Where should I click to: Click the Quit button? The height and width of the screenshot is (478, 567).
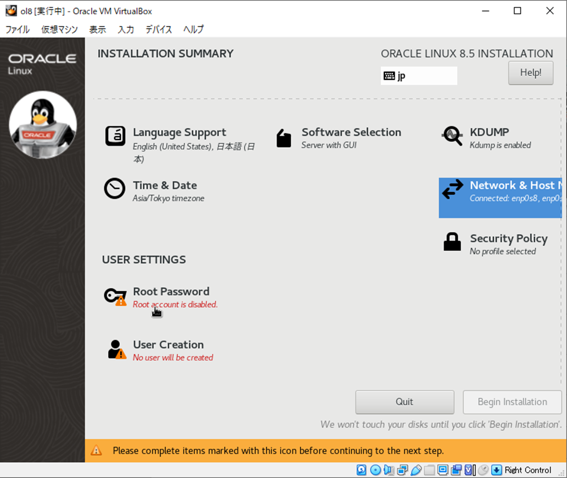(x=404, y=402)
